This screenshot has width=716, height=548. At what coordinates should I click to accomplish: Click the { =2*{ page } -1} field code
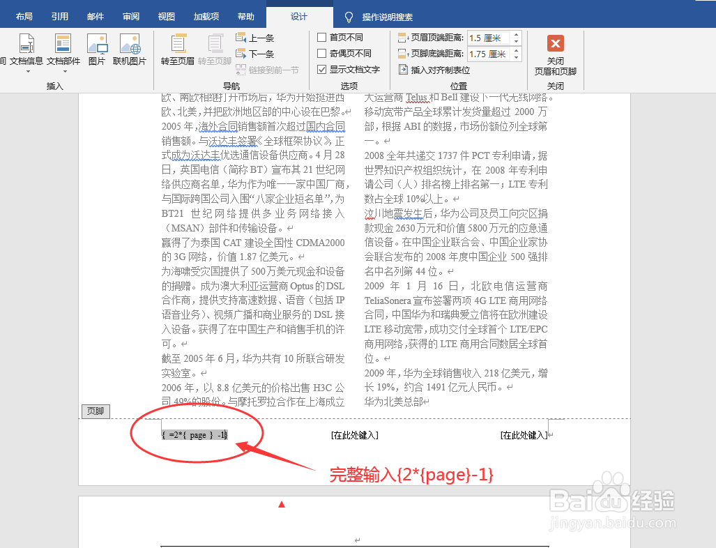(x=195, y=435)
